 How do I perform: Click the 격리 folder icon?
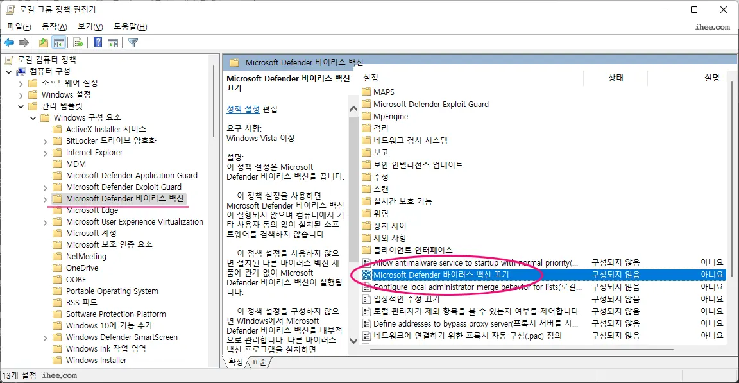click(x=367, y=128)
